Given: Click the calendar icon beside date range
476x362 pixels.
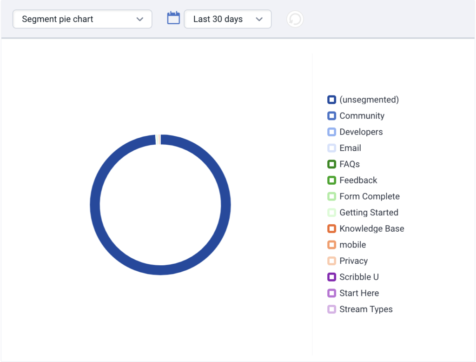Looking at the screenshot, I should pyautogui.click(x=173, y=19).
